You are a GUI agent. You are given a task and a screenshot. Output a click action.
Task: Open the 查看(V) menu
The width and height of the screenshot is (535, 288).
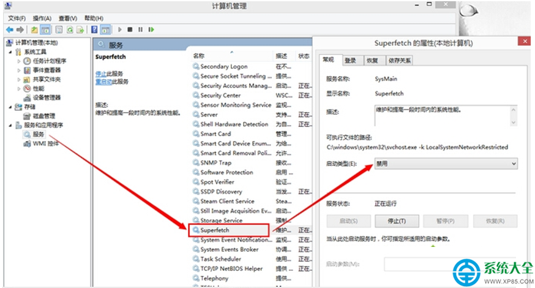67,18
